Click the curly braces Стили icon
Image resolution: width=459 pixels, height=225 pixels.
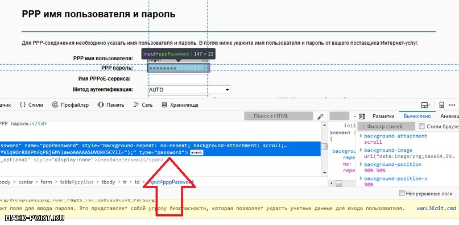23,105
